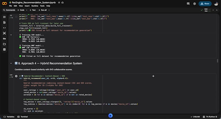Viewport: 221px width, 119px height.
Task: Click text 'Combine content-based similarity with SVD collaborative scores.'
Action: 44,69
